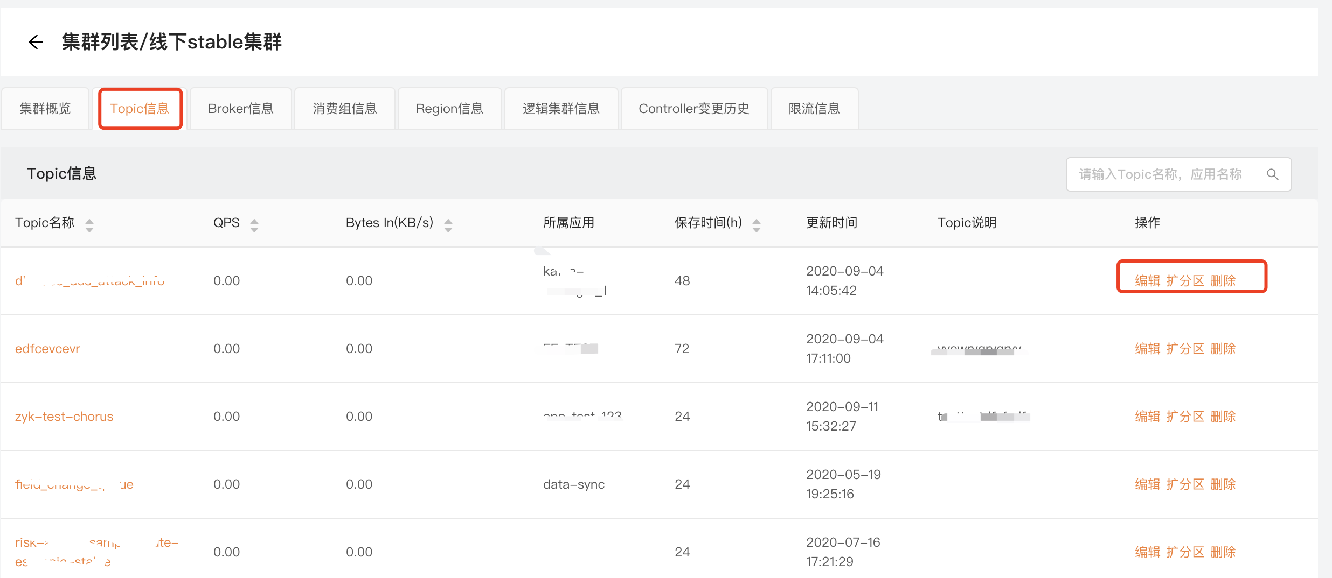Screen dimensions: 1332x578
Task: Focus the Topic name search input
Action: pos(1164,174)
